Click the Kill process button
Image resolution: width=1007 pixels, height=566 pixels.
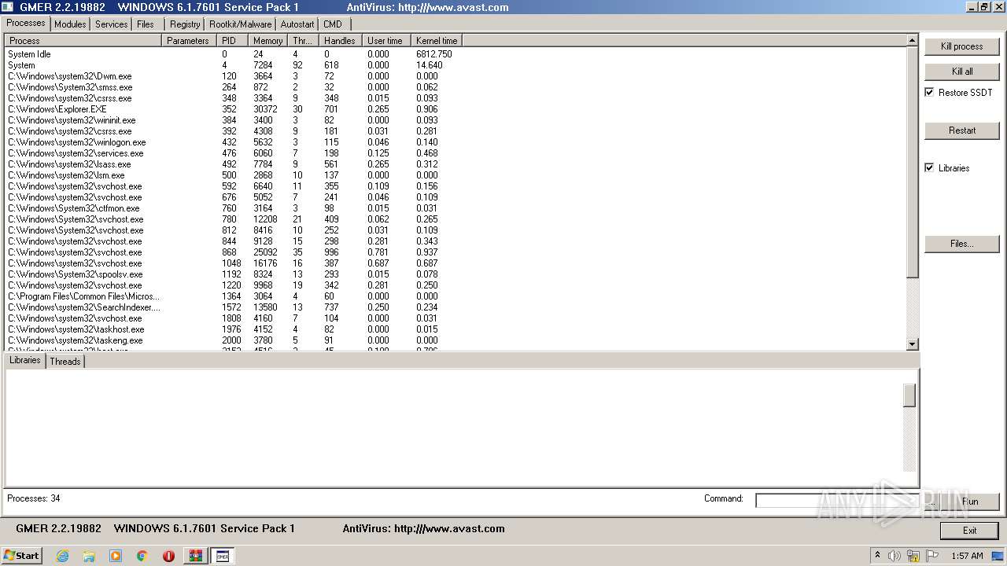point(961,46)
